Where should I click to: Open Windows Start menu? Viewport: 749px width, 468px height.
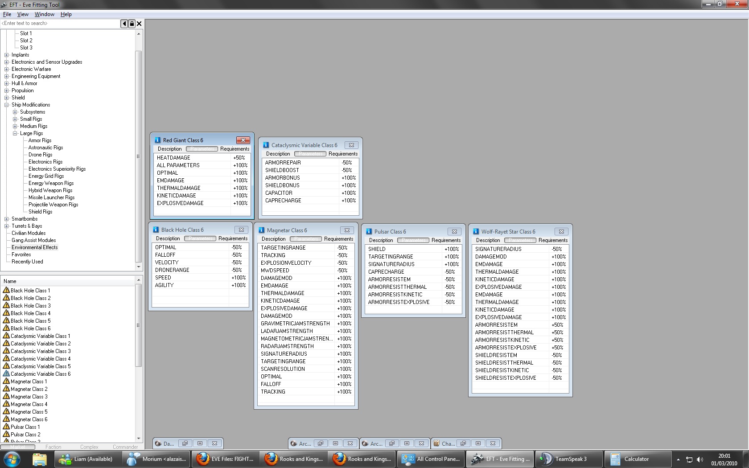[12, 459]
